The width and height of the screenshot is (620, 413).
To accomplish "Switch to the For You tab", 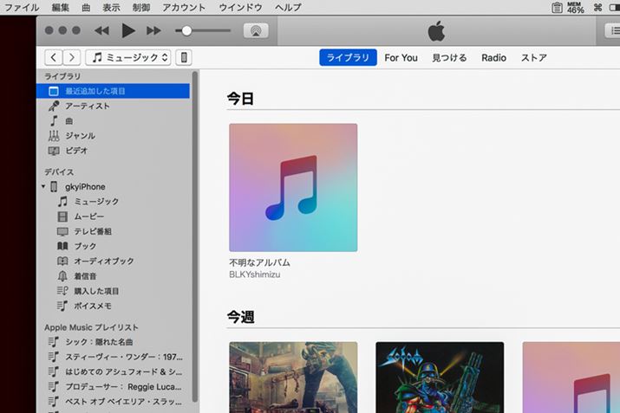I will coord(401,58).
